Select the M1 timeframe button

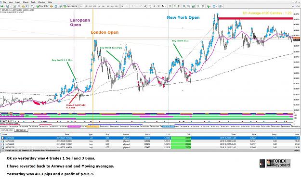click(x=81, y=6)
